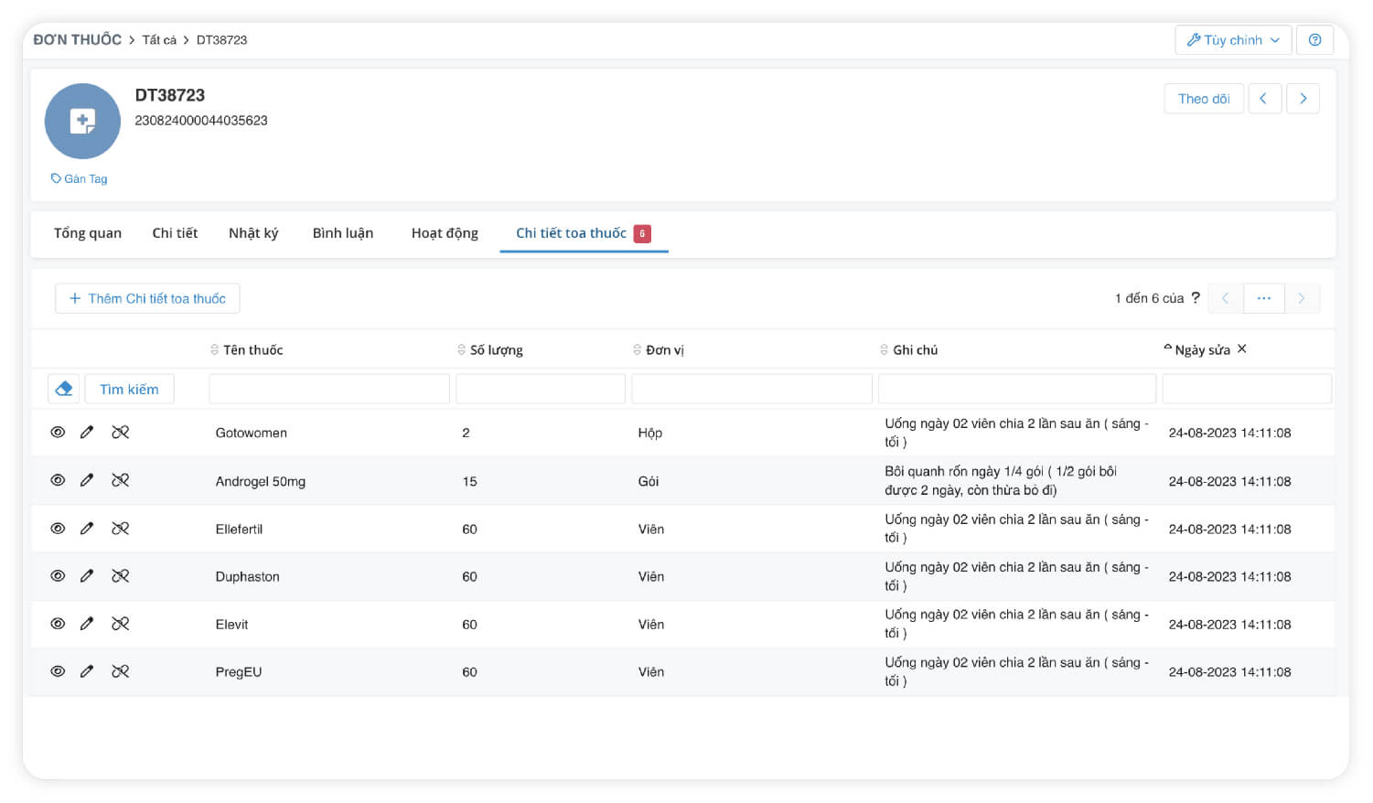1373x803 pixels.
Task: Show total count via the question mark
Action: [1196, 298]
